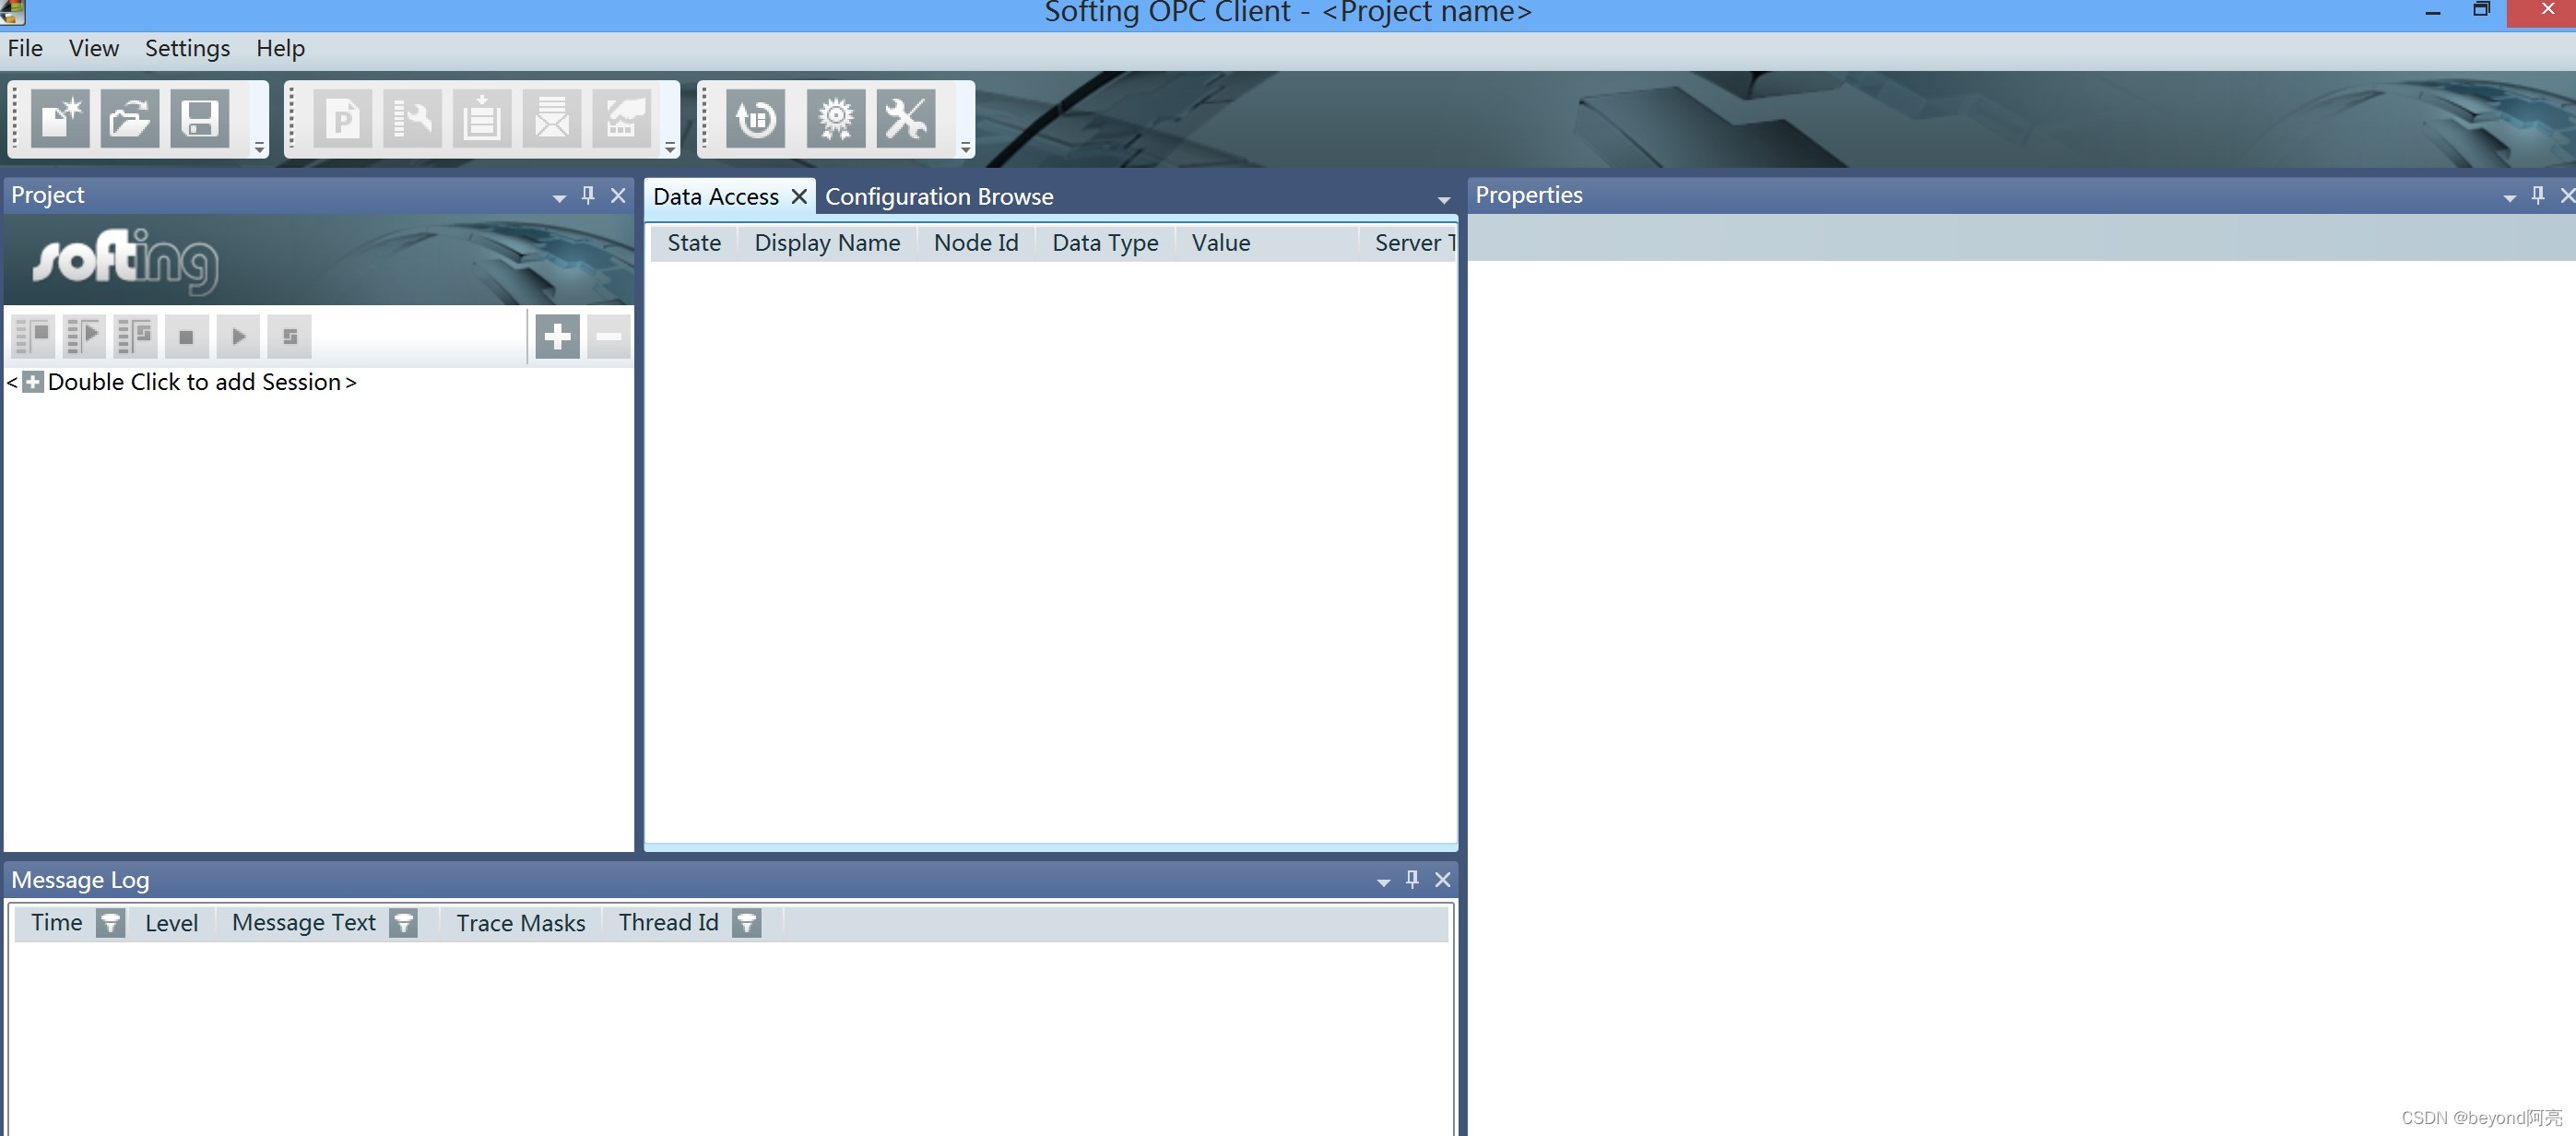Click the Thread Id column header
The image size is (2576, 1136).
668,922
